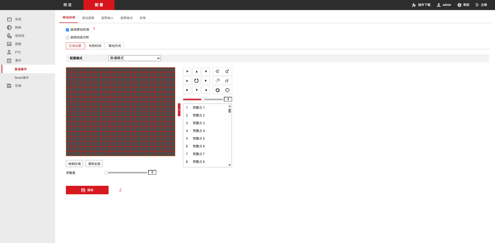Start PTZ auto-scan with the circular arrow

[x=196, y=81]
